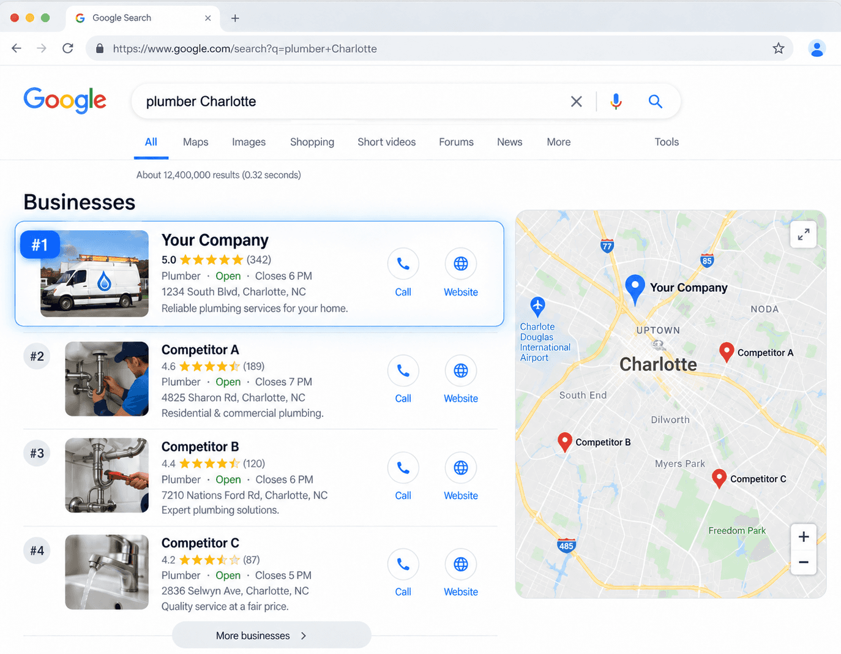Viewport: 841px width, 654px height.
Task: Open the Your Company listing title
Action: [x=215, y=240]
